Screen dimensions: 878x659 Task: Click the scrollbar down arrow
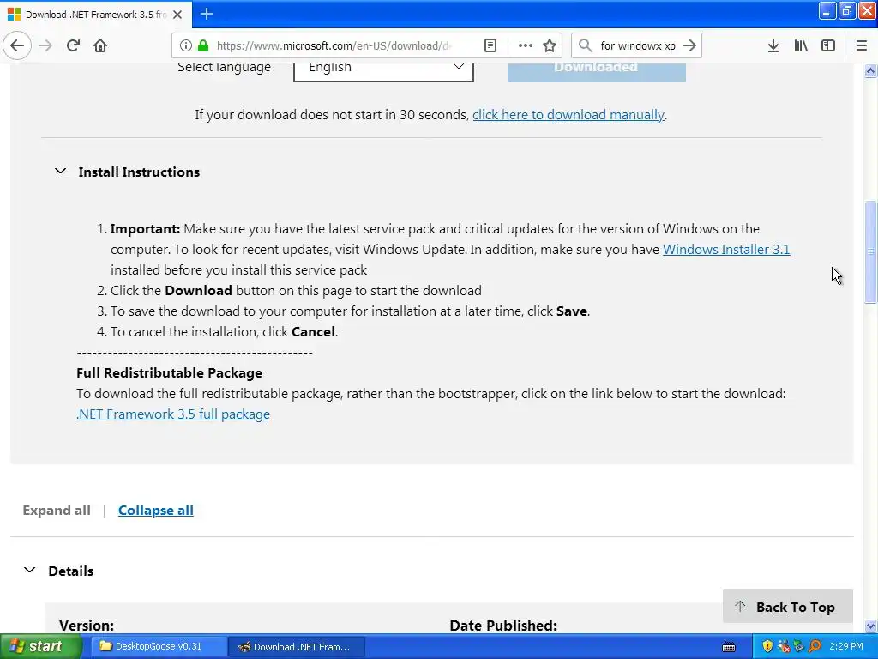point(870,626)
